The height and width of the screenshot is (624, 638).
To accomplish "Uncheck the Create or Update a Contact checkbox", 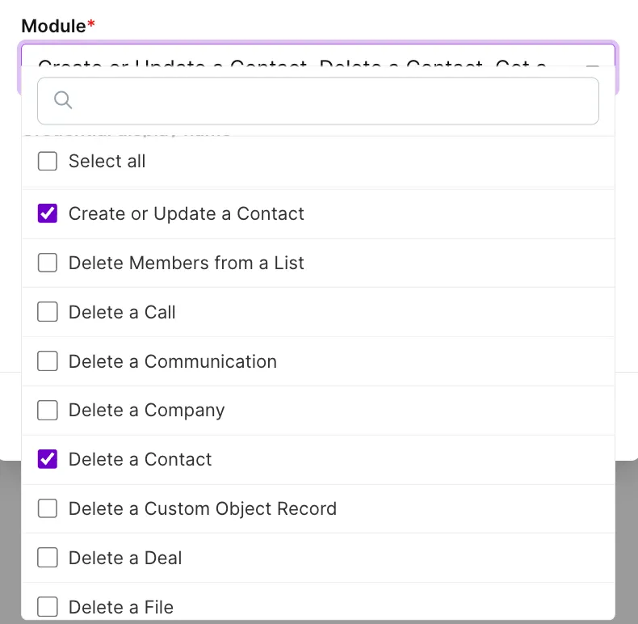I will tap(48, 213).
